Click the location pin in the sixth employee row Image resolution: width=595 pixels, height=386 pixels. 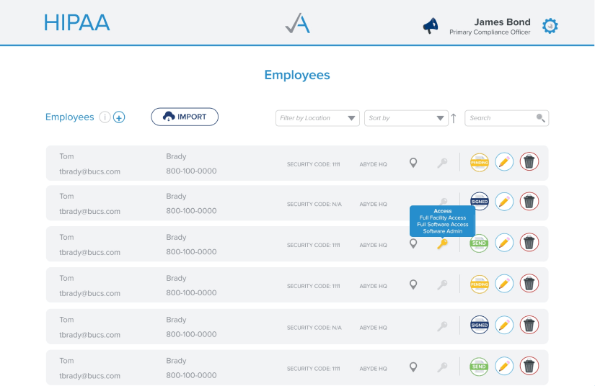point(413,367)
